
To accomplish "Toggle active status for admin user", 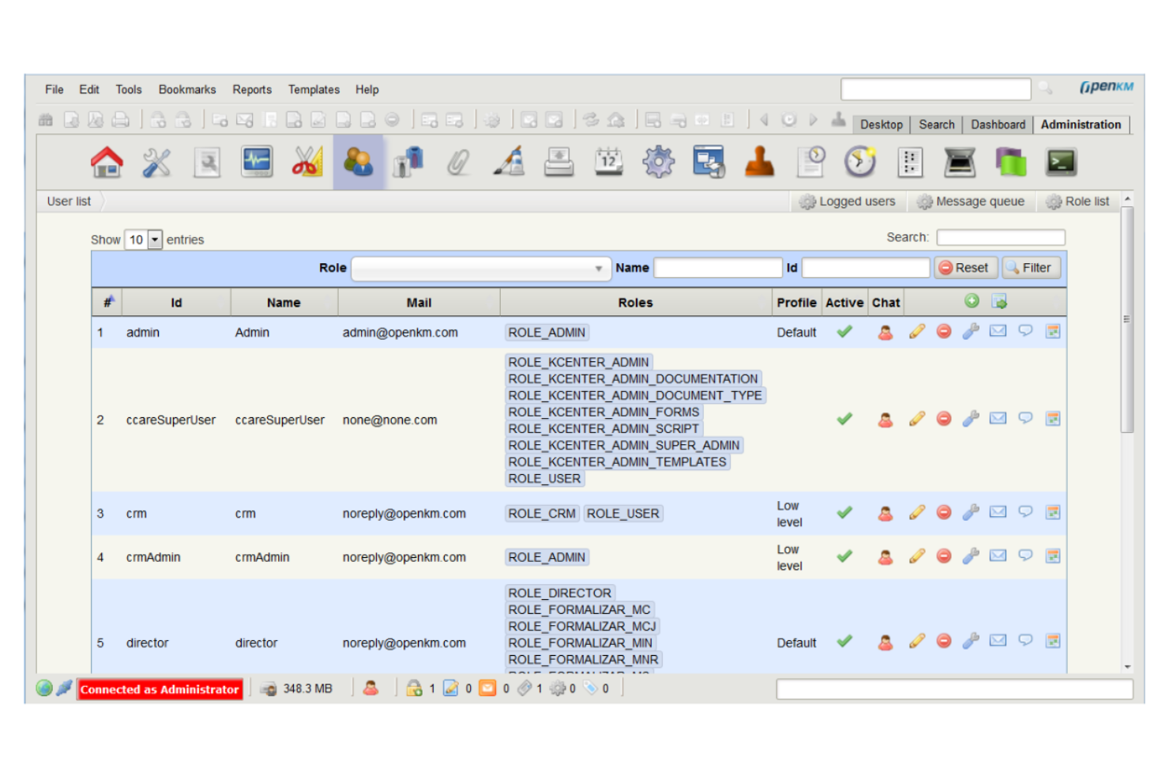I will point(844,332).
